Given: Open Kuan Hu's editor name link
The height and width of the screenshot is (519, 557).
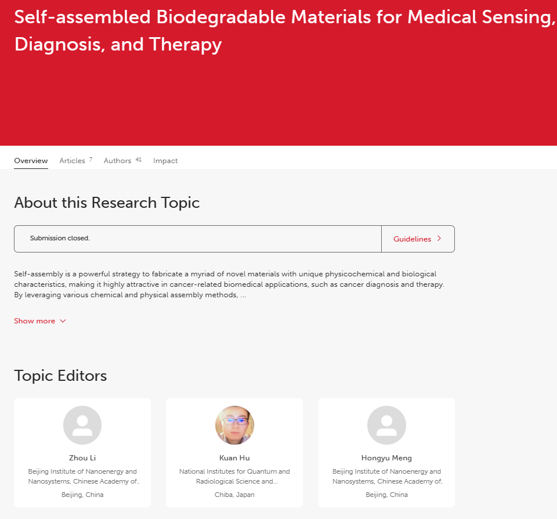Looking at the screenshot, I should click(234, 458).
